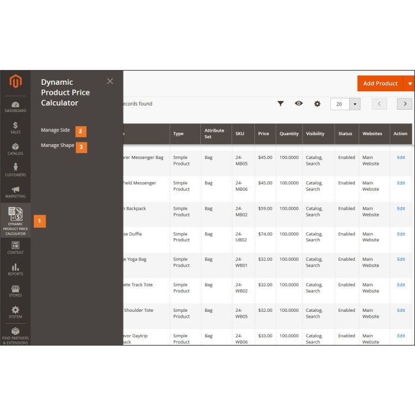Expand the per-page count dropdown arrow
The height and width of the screenshot is (415, 415).
point(355,104)
